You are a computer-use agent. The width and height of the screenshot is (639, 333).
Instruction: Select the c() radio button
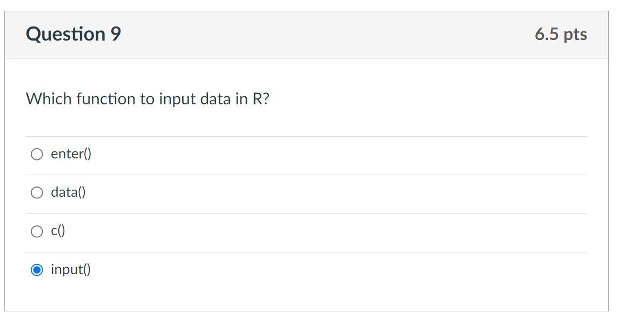36,231
